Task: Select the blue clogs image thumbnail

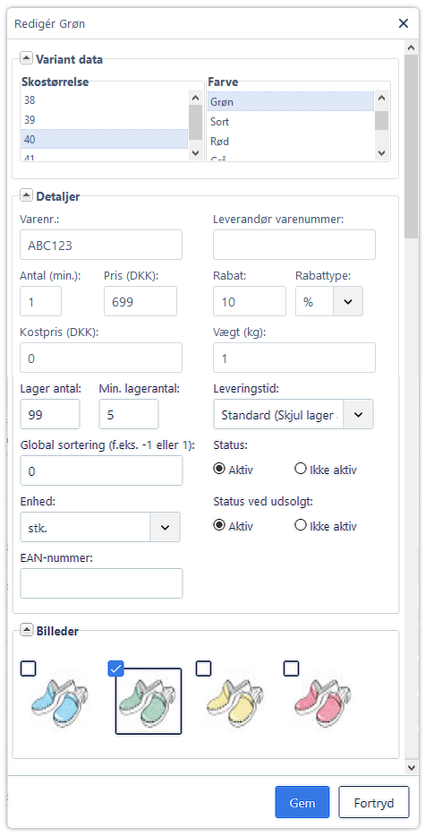Action: 60,701
